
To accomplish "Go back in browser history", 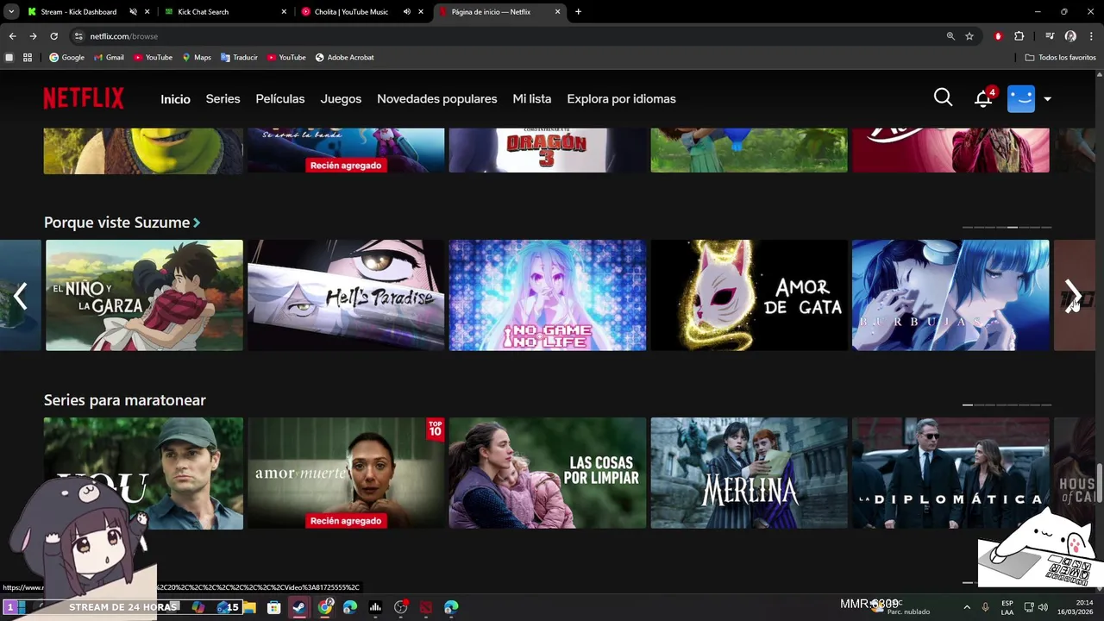I will pos(12,36).
